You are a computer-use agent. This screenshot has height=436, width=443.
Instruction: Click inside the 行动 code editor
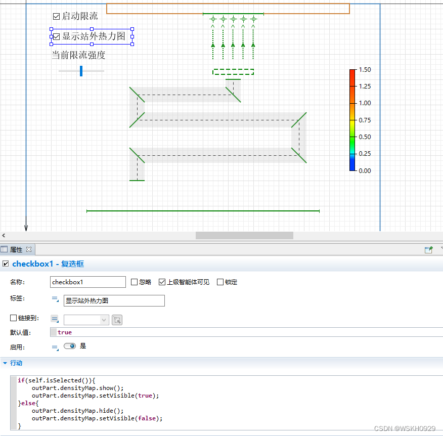[x=227, y=403]
